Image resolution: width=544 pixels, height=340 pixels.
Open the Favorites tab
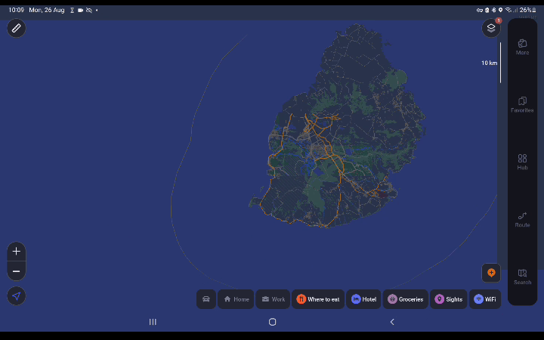coord(522,105)
